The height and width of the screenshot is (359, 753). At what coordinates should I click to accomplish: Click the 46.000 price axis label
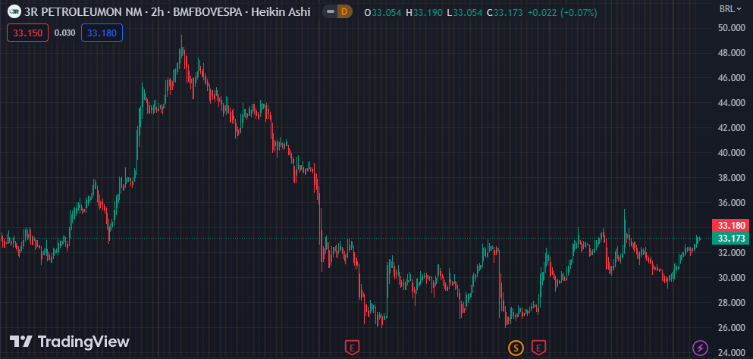pos(731,78)
